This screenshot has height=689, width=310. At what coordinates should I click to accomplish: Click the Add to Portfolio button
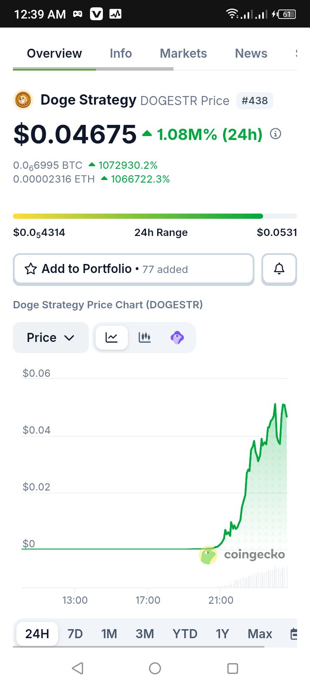[x=133, y=269]
